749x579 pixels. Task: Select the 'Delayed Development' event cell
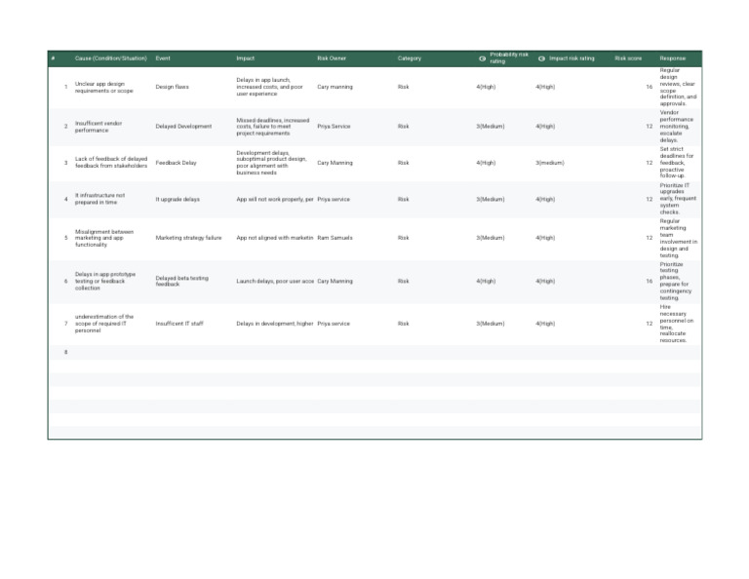tap(183, 127)
